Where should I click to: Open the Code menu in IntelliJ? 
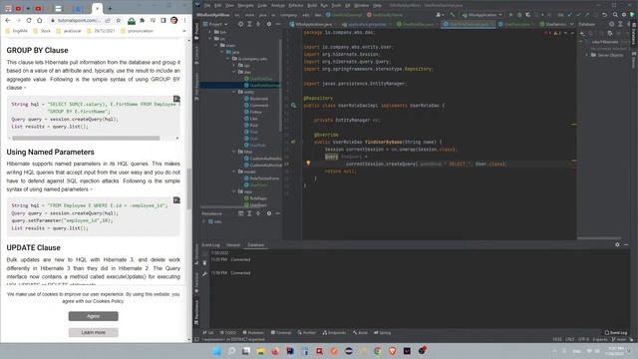262,5
